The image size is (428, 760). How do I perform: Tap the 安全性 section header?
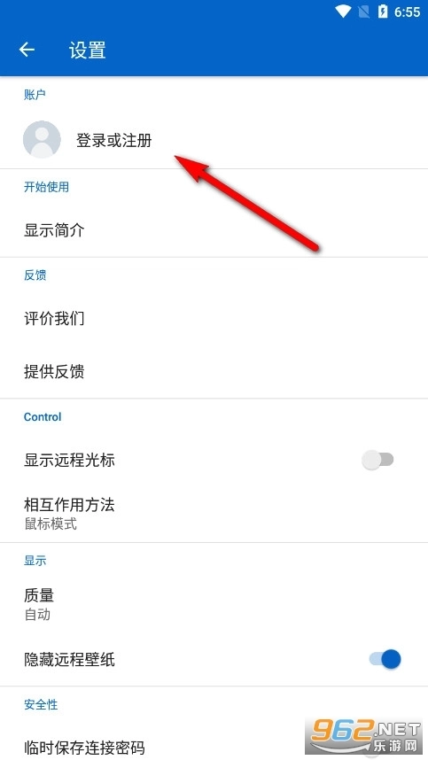tap(41, 704)
